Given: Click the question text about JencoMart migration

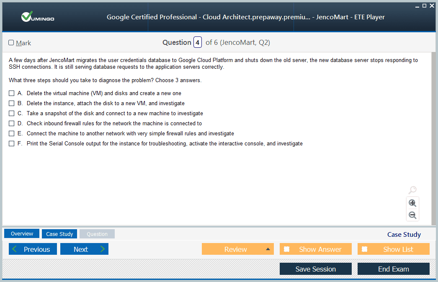Looking at the screenshot, I should [213, 63].
